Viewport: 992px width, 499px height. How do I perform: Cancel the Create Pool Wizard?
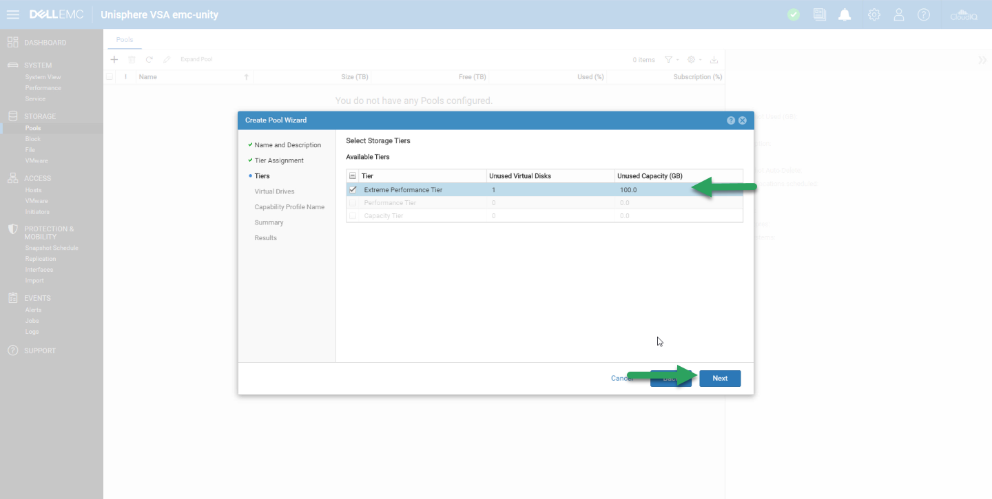622,379
